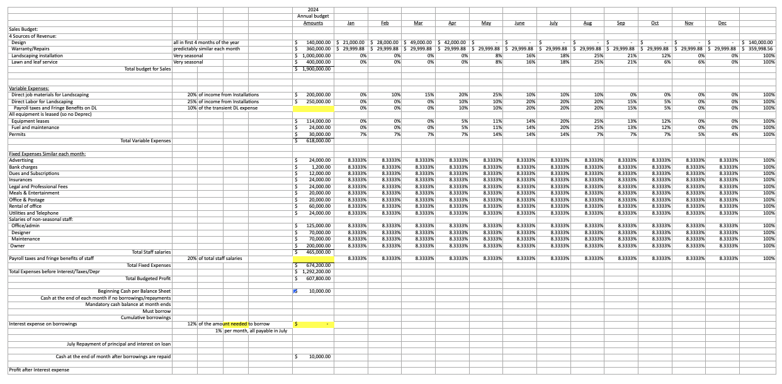This screenshot has width=782, height=384.
Task: Select the $618,000.00 variable expenses total
Action: point(313,140)
